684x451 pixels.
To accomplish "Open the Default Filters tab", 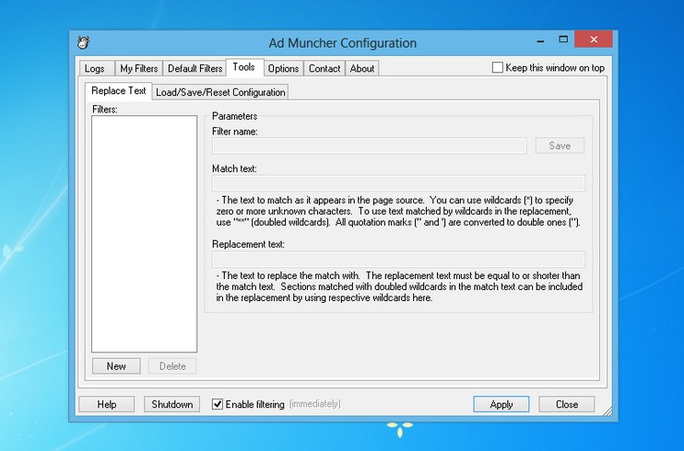I will 195,68.
